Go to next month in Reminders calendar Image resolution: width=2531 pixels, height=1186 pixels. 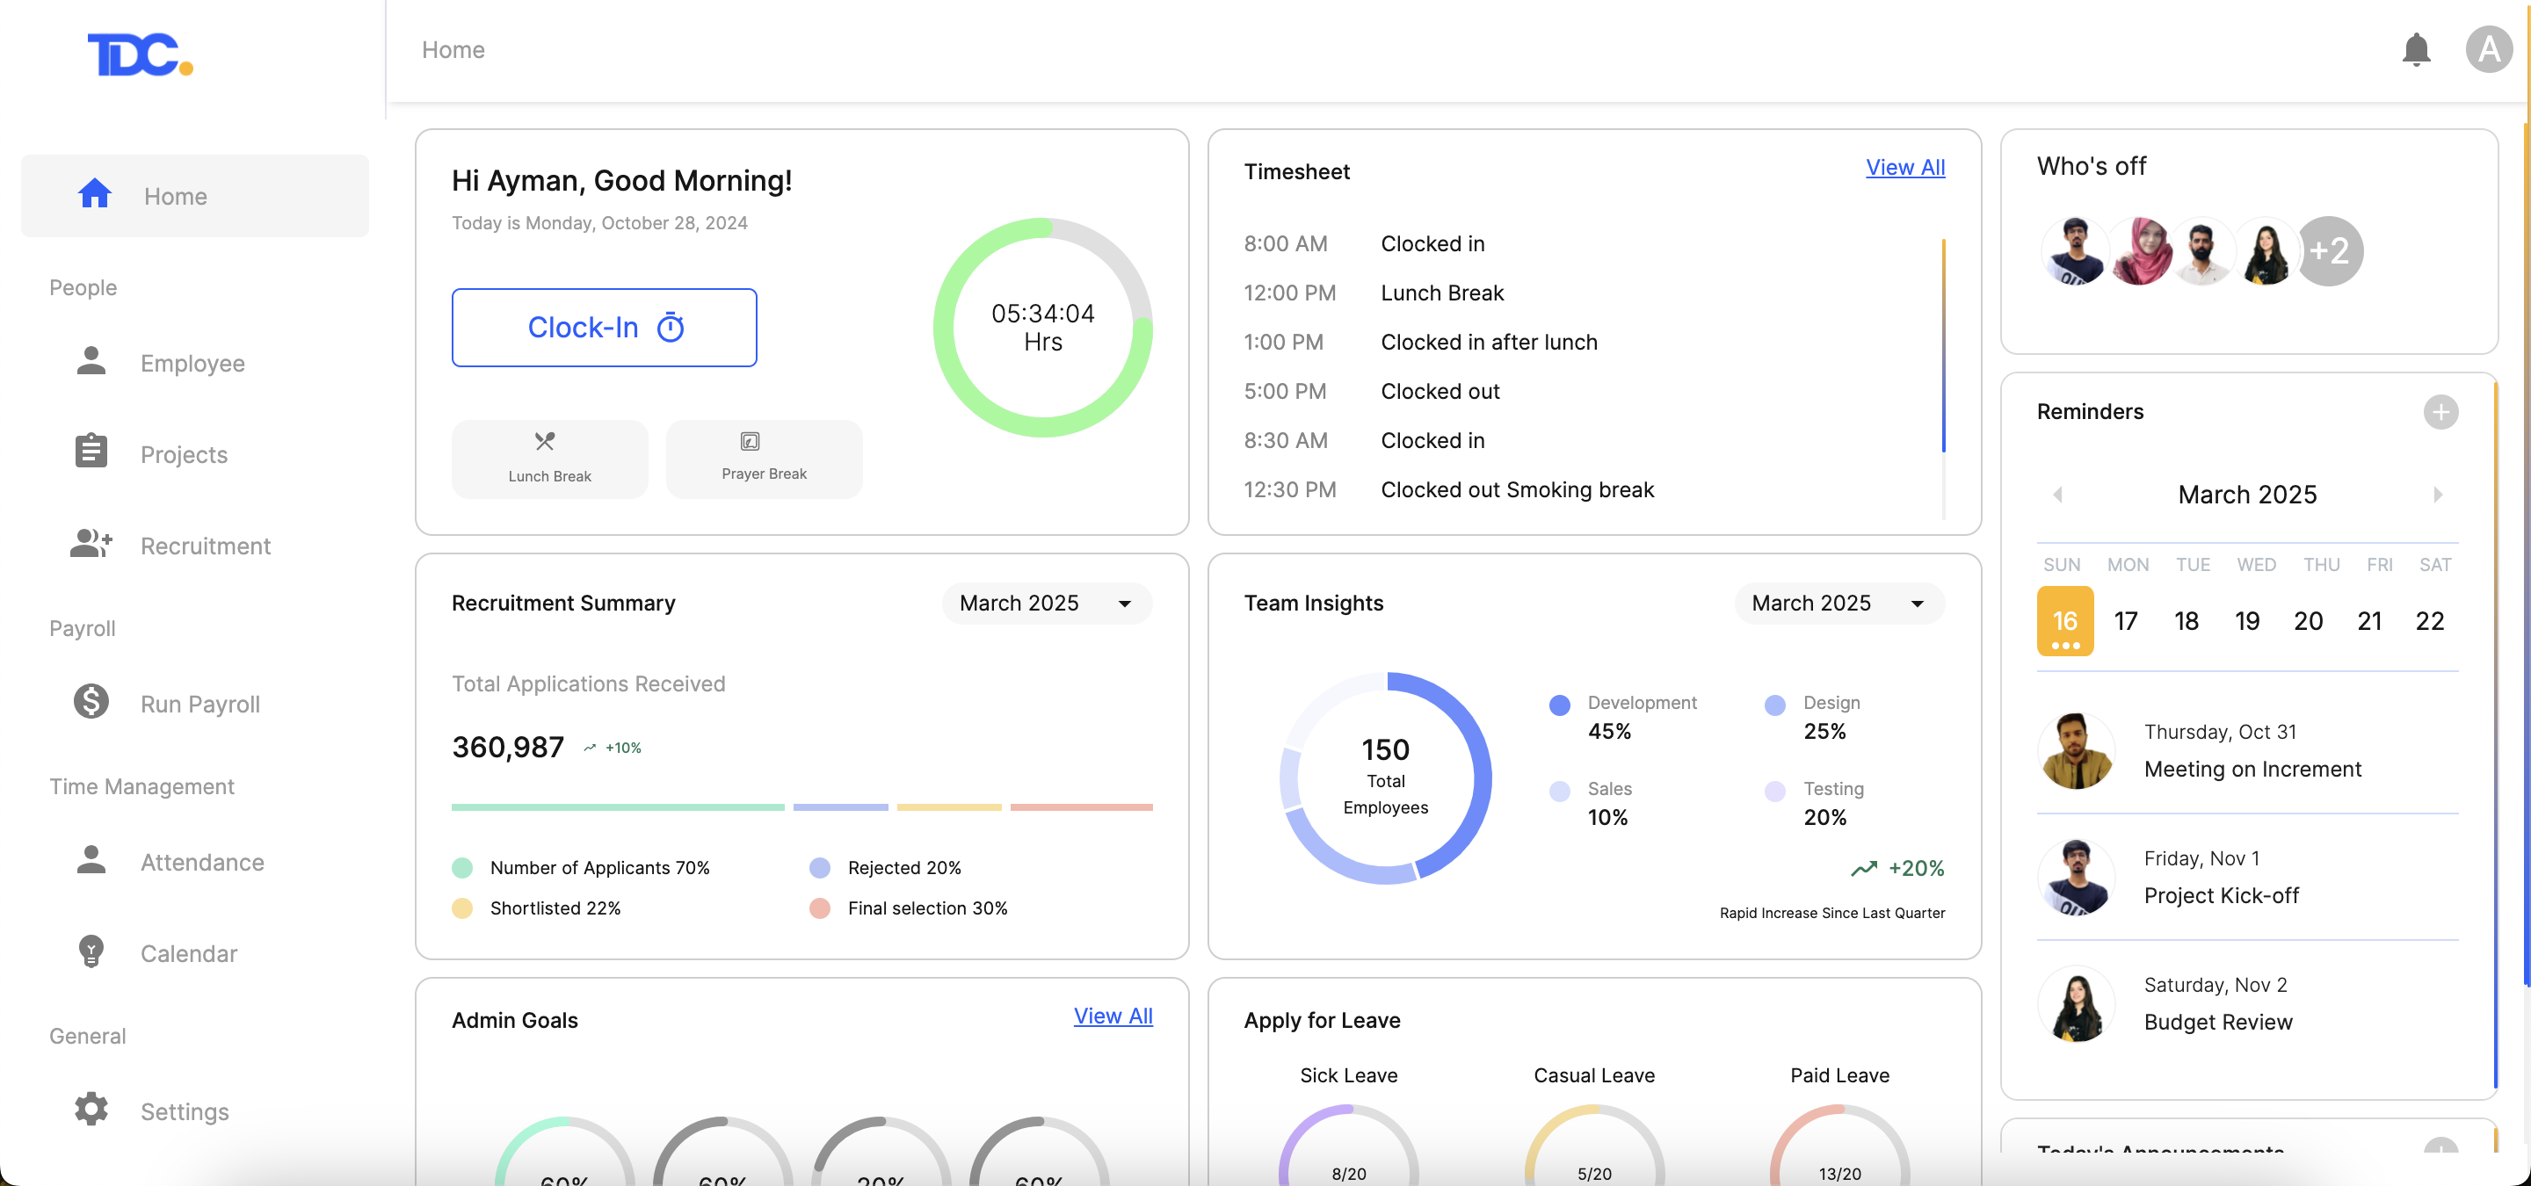(x=2437, y=495)
